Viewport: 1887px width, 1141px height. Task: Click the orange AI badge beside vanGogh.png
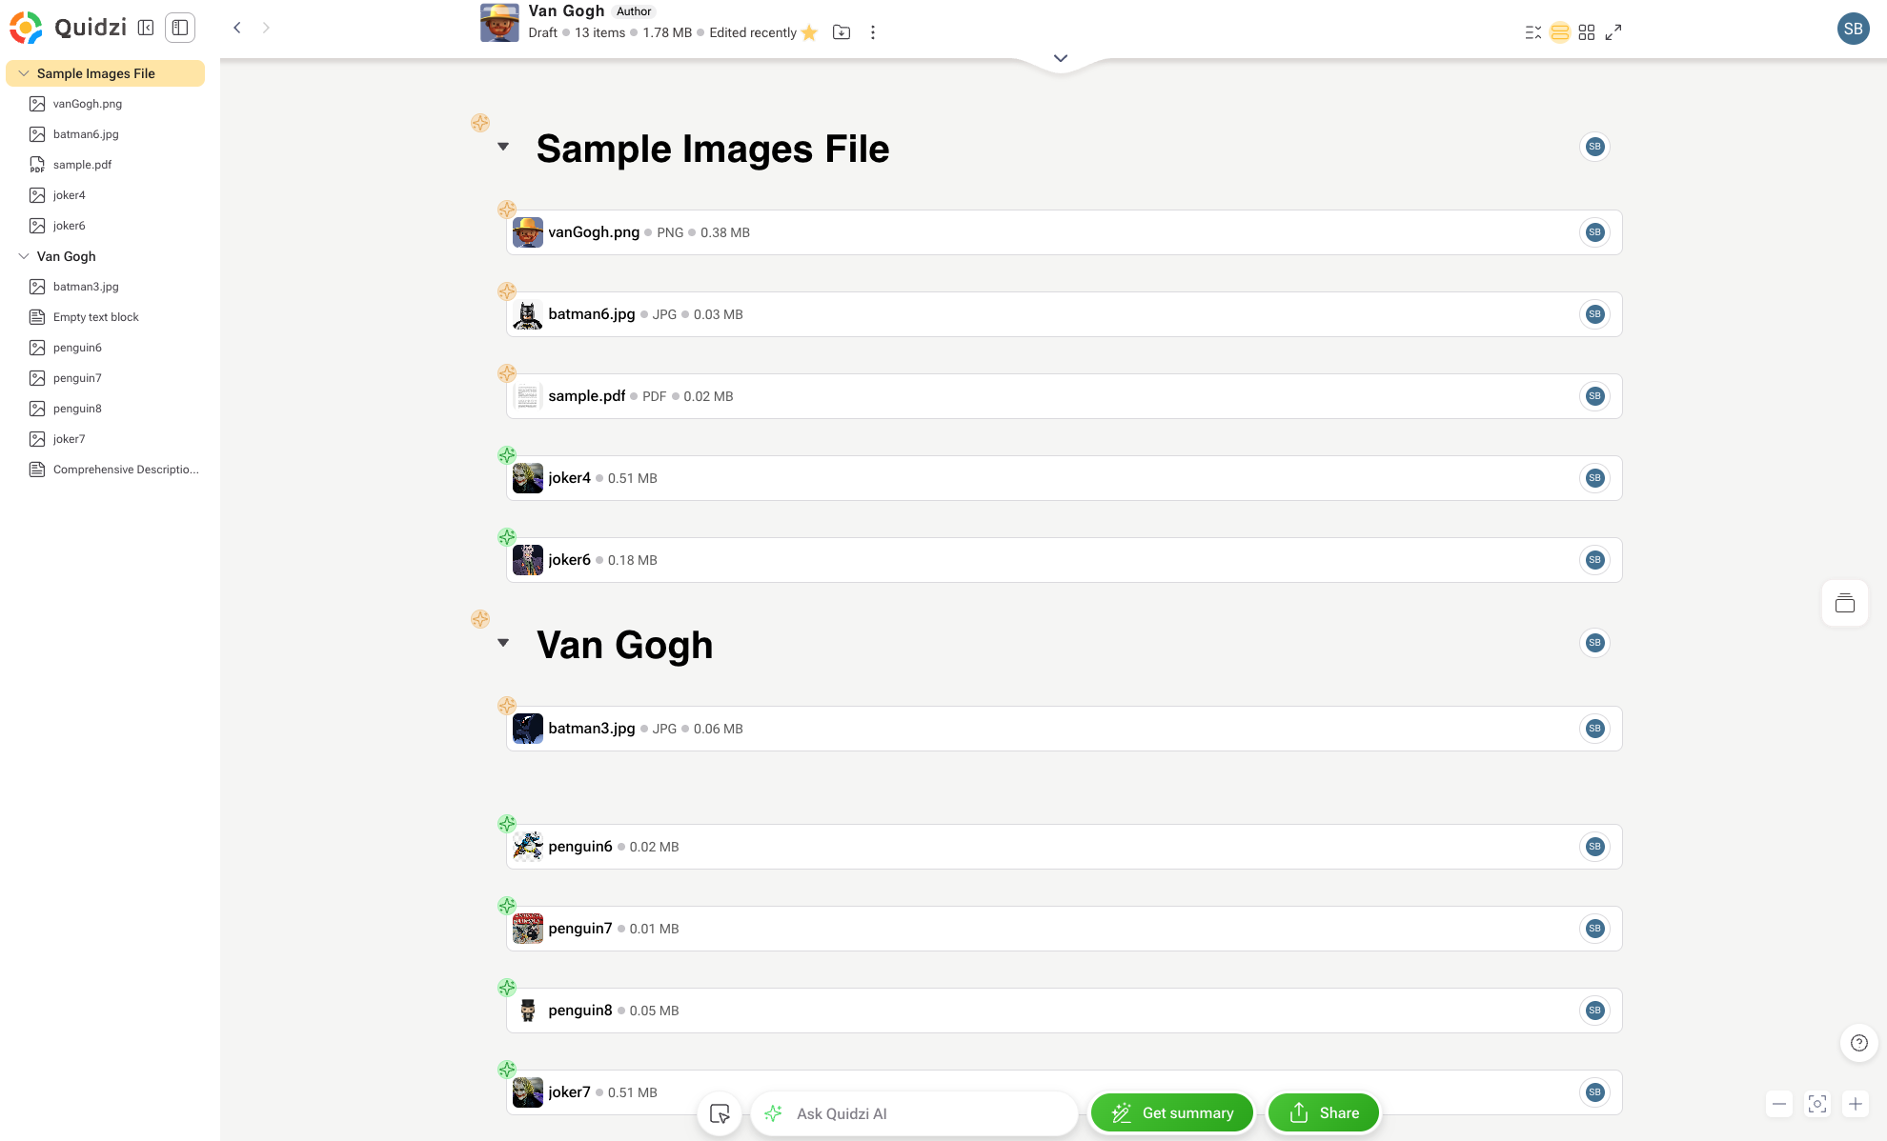[x=507, y=209]
